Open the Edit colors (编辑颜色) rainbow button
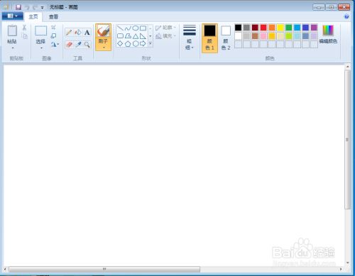355x276 pixels. click(328, 34)
